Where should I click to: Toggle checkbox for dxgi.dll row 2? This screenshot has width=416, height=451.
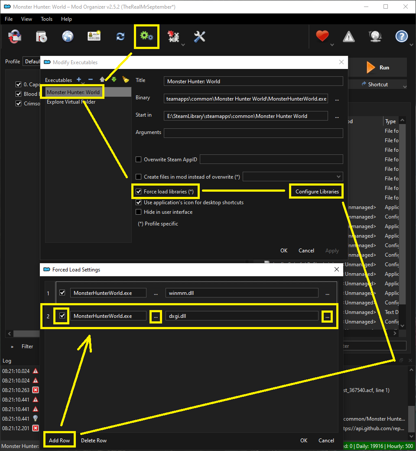[x=62, y=316]
